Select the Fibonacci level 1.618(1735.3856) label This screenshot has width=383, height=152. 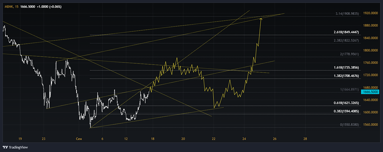[x=346, y=67]
